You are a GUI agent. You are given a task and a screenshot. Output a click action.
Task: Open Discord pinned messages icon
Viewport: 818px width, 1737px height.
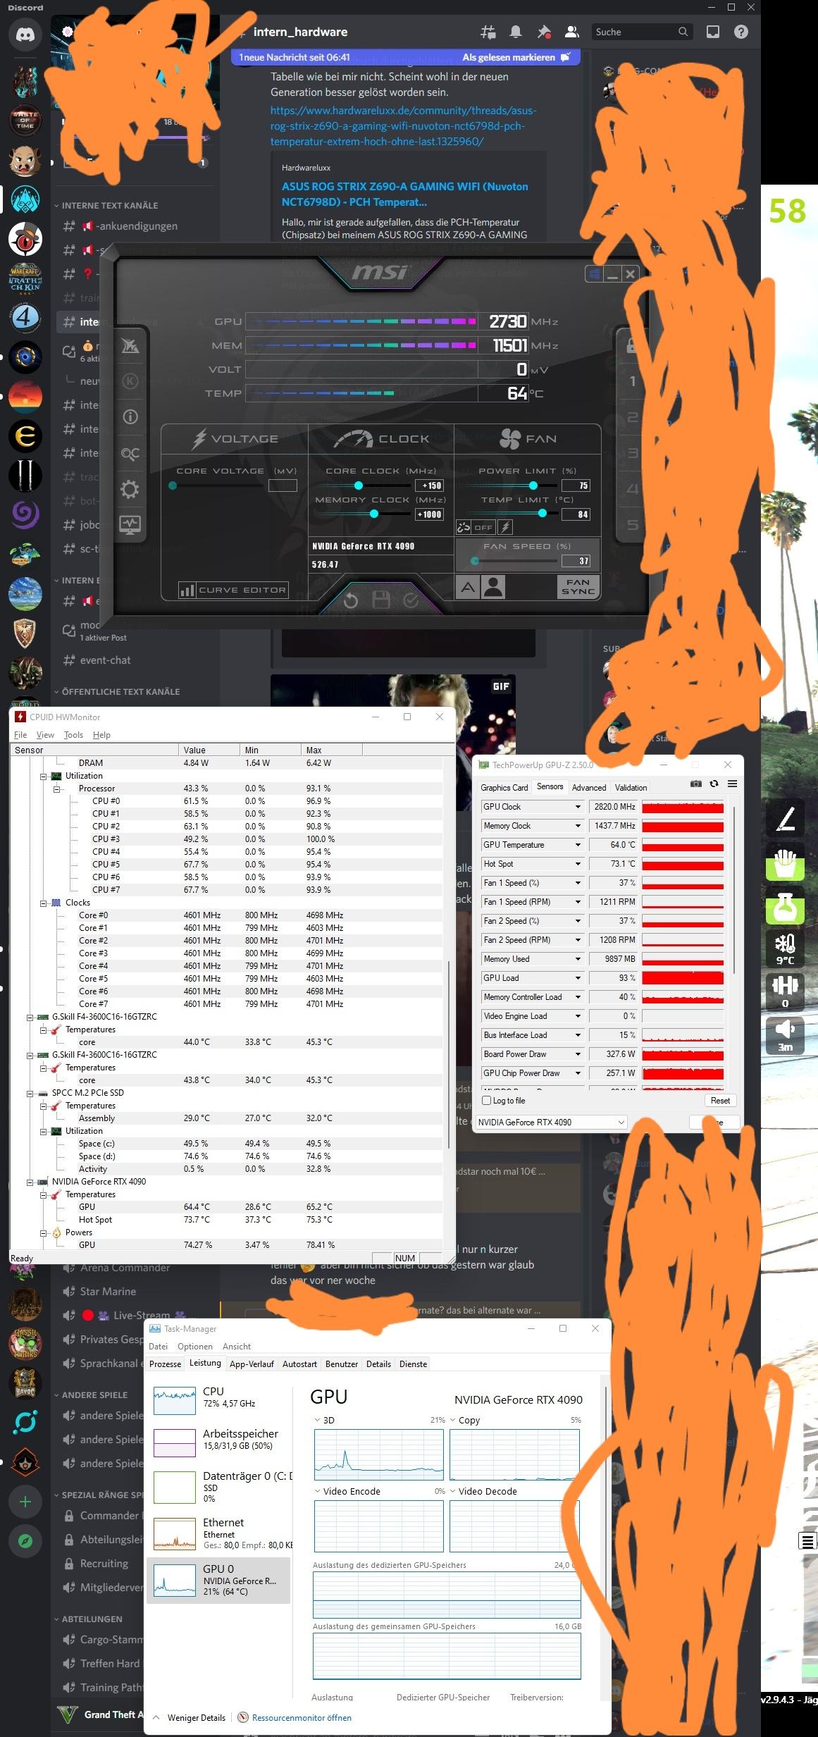coord(544,32)
